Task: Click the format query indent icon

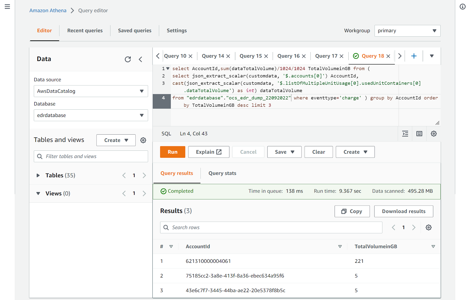Action: [x=405, y=134]
